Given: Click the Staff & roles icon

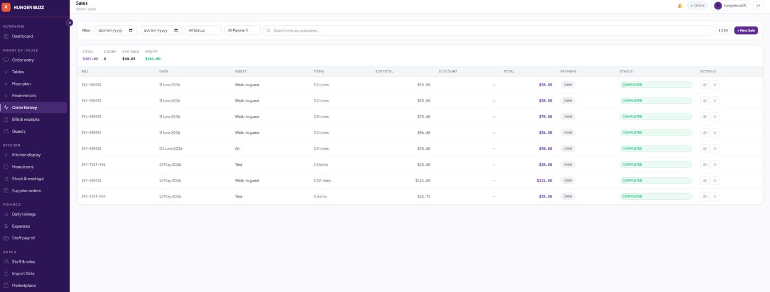Looking at the screenshot, I should (6, 262).
